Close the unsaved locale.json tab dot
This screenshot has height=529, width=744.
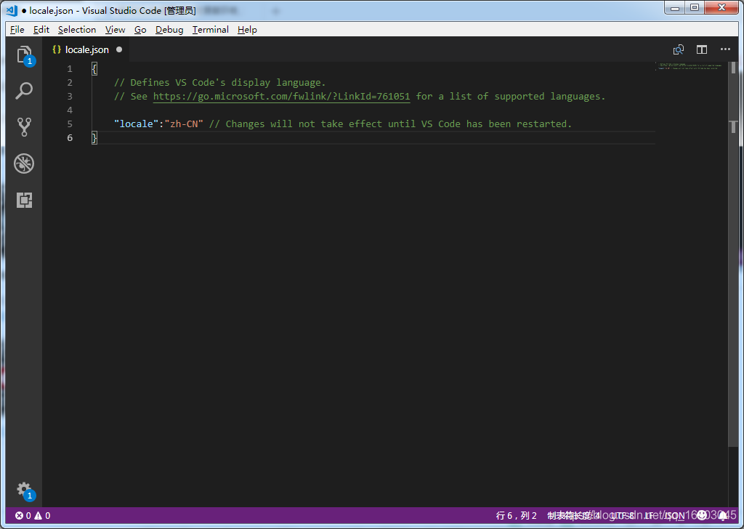click(x=119, y=49)
